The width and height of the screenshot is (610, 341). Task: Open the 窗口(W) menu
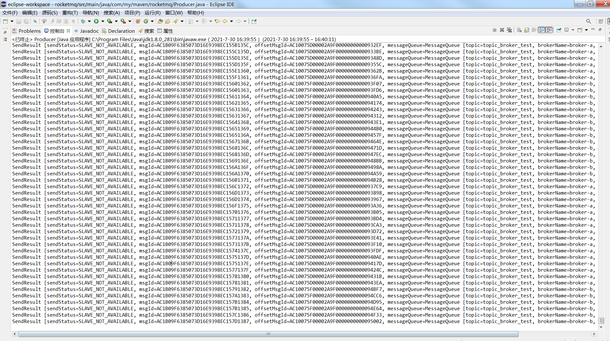pos(174,13)
